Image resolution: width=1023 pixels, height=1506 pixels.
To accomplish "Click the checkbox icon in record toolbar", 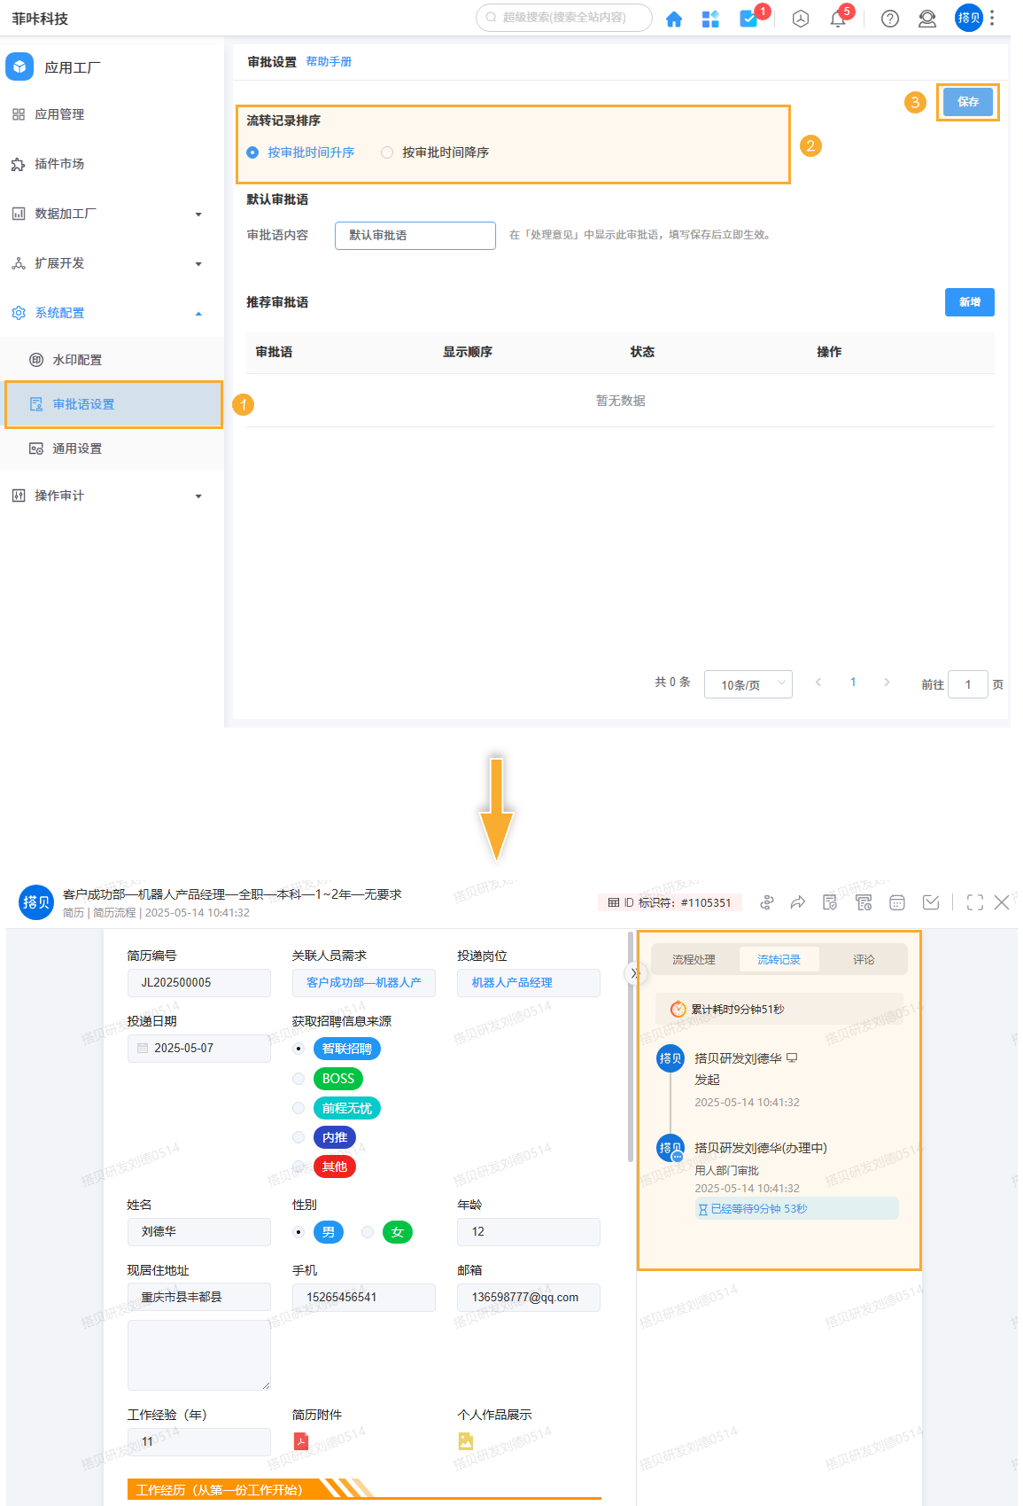I will click(x=931, y=902).
